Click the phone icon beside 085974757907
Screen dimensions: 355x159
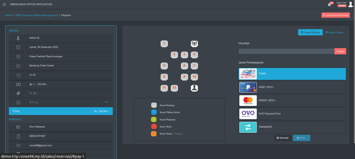(18, 136)
